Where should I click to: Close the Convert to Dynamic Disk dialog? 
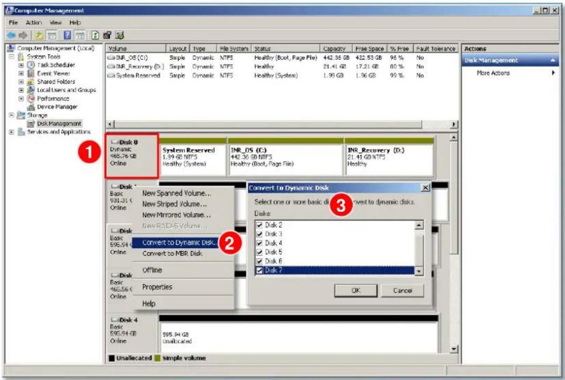[x=425, y=188]
